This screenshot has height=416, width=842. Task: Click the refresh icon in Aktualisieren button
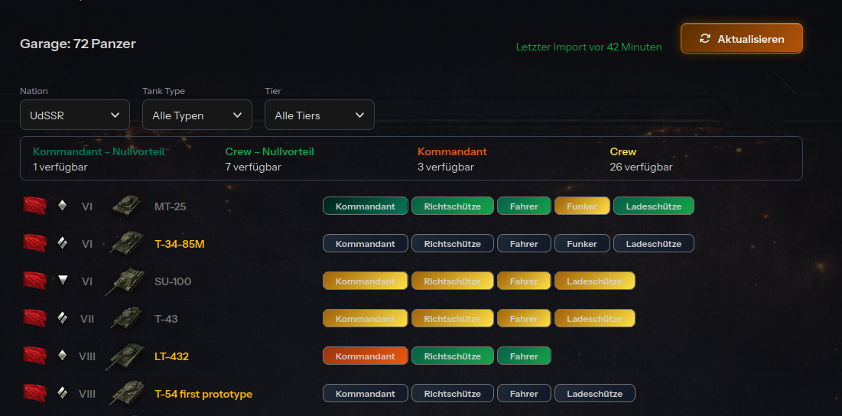pos(705,38)
